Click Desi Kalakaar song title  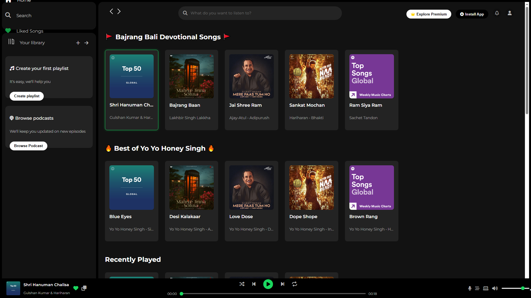click(x=185, y=216)
